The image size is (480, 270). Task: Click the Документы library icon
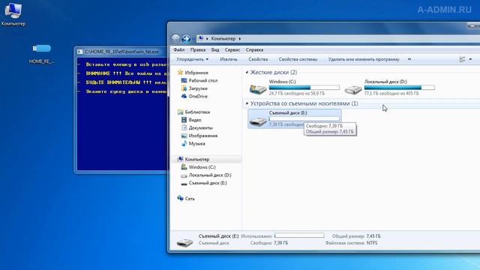click(184, 127)
